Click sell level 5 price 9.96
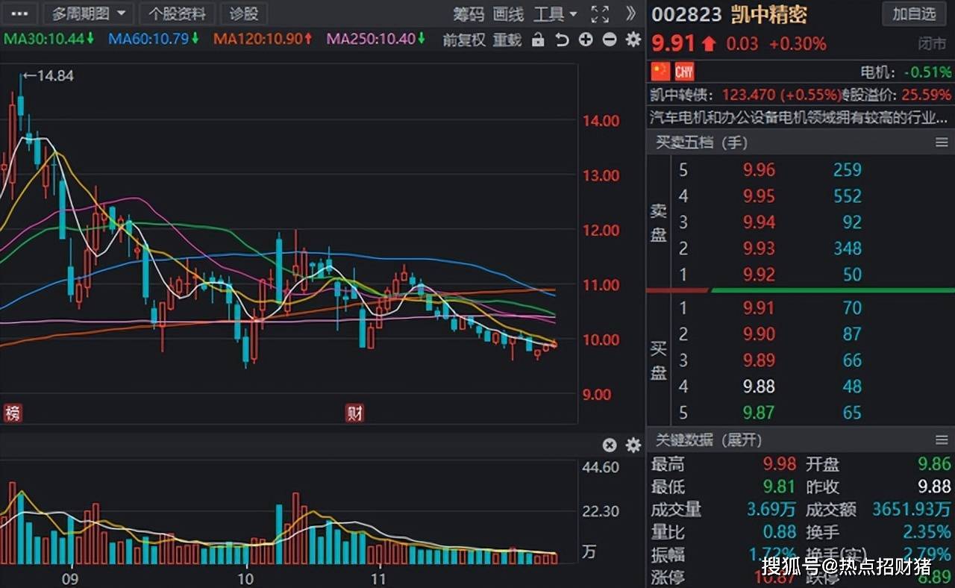 759,170
